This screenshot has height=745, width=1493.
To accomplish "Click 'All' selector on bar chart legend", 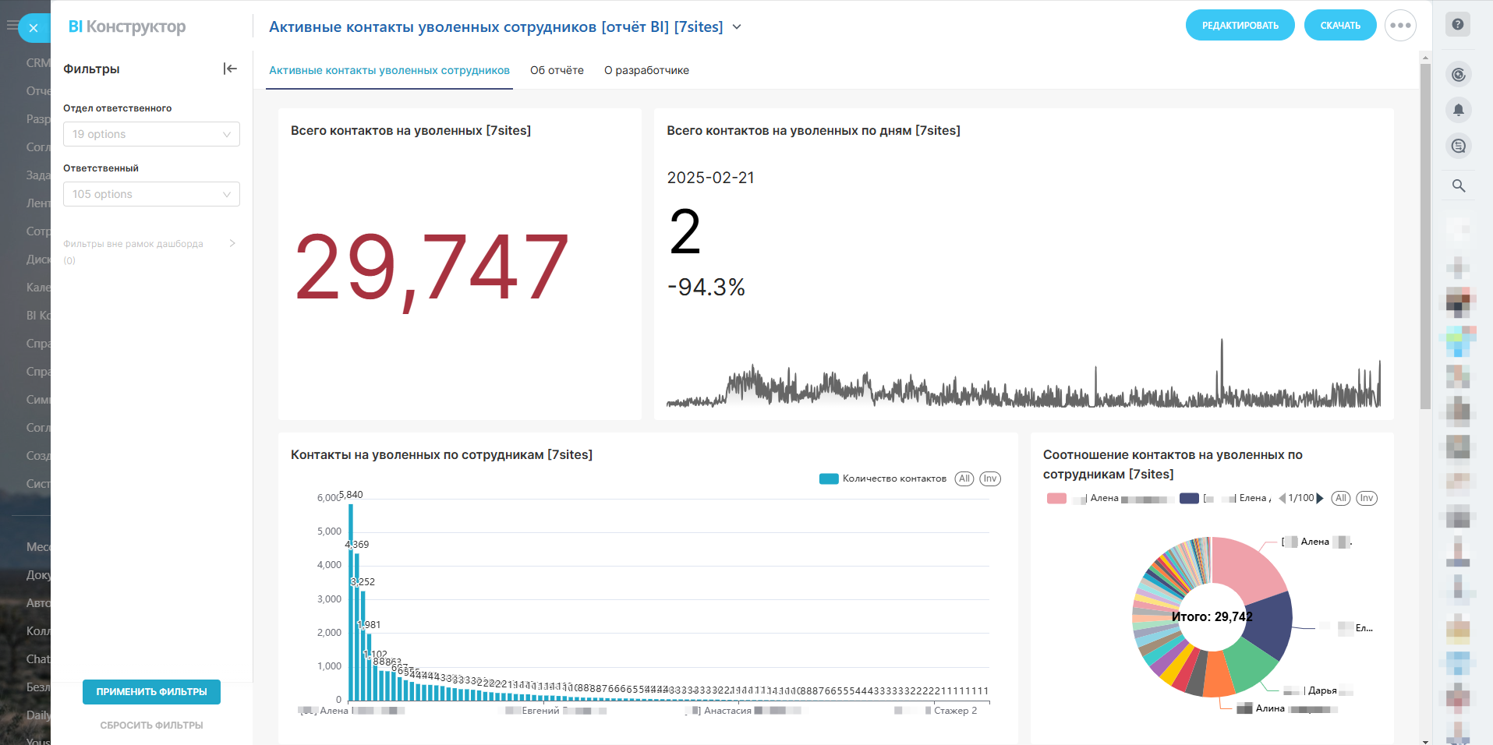I will 964,478.
